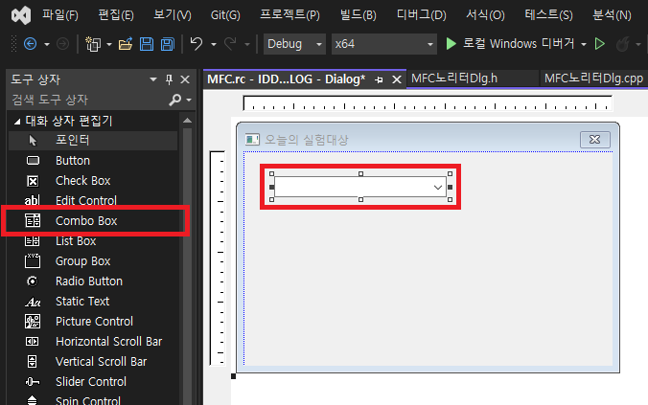This screenshot has width=648, height=405.
Task: Click the new project icon
Action: pyautogui.click(x=93, y=44)
